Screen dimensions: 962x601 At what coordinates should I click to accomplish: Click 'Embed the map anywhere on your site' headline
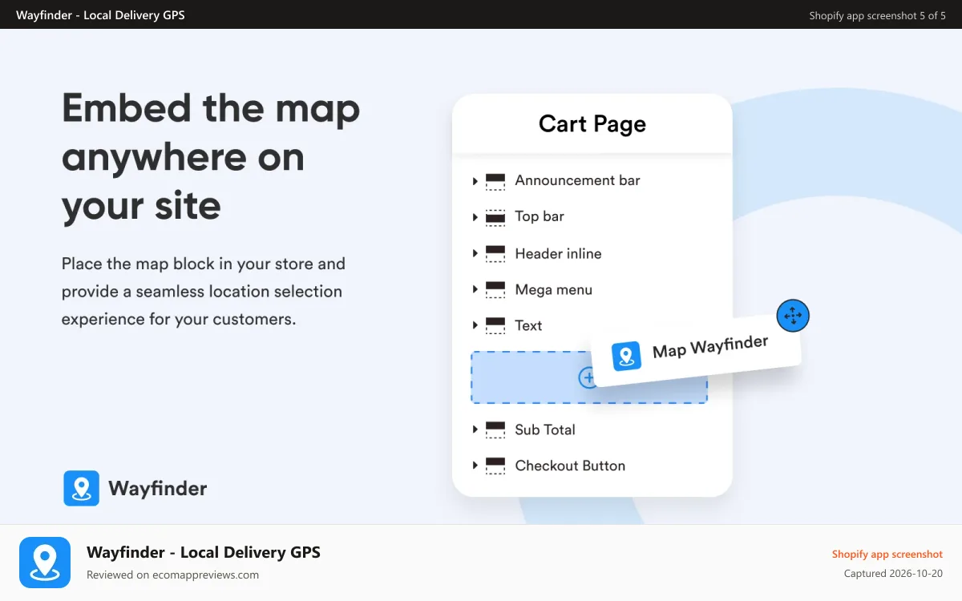(211, 156)
